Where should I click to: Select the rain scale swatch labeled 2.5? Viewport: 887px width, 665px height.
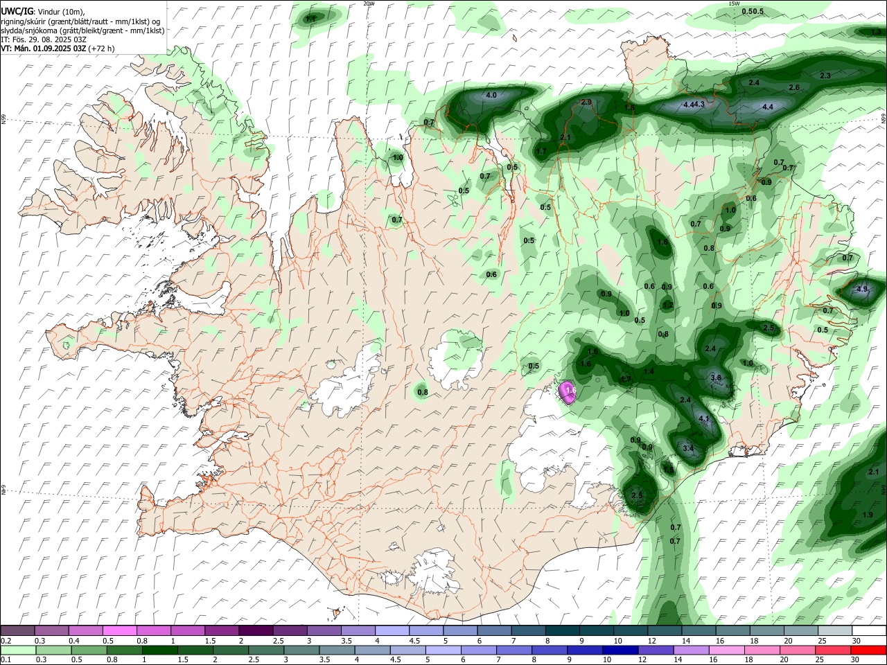[x=265, y=650]
